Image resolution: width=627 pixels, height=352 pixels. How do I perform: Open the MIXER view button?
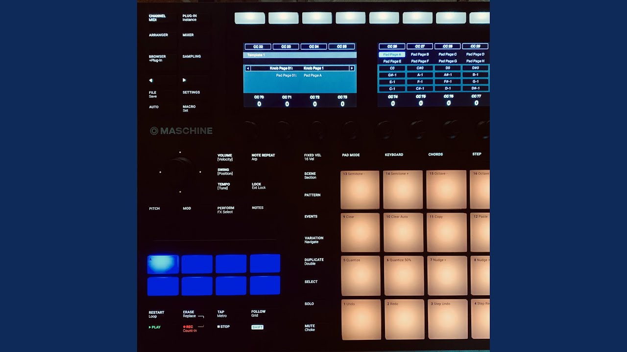click(188, 35)
